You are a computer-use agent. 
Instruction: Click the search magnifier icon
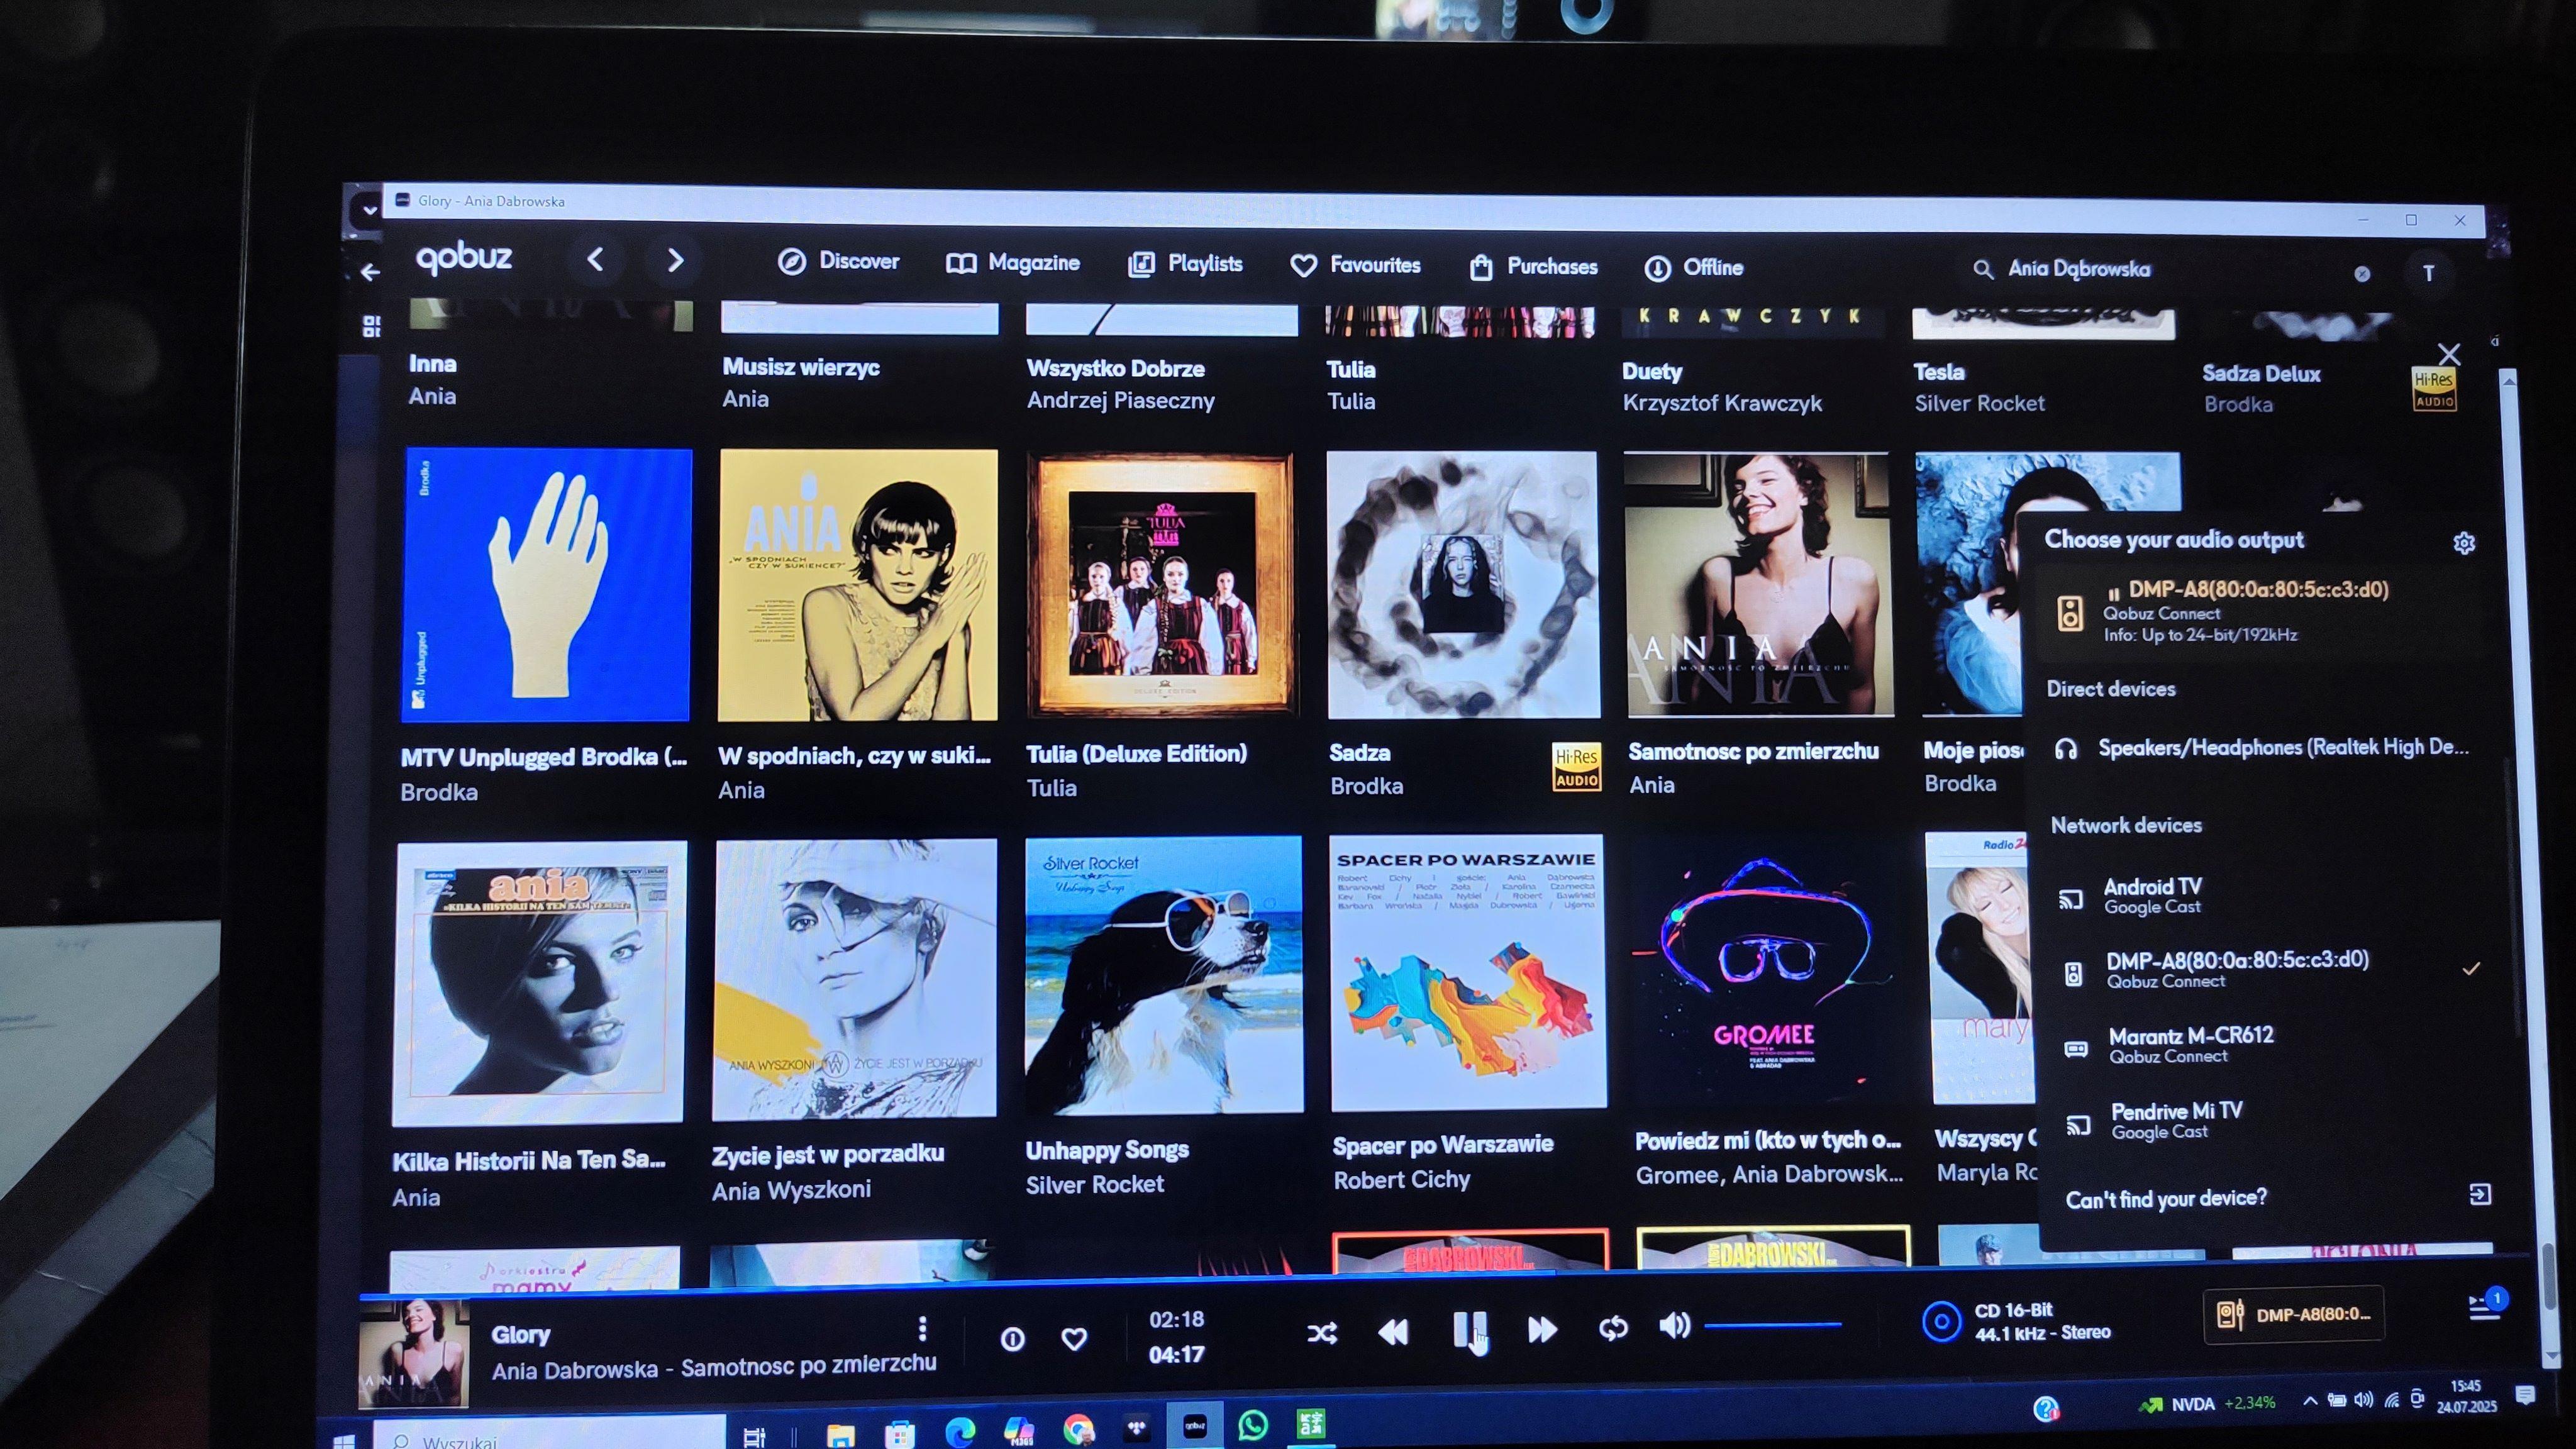tap(1982, 269)
